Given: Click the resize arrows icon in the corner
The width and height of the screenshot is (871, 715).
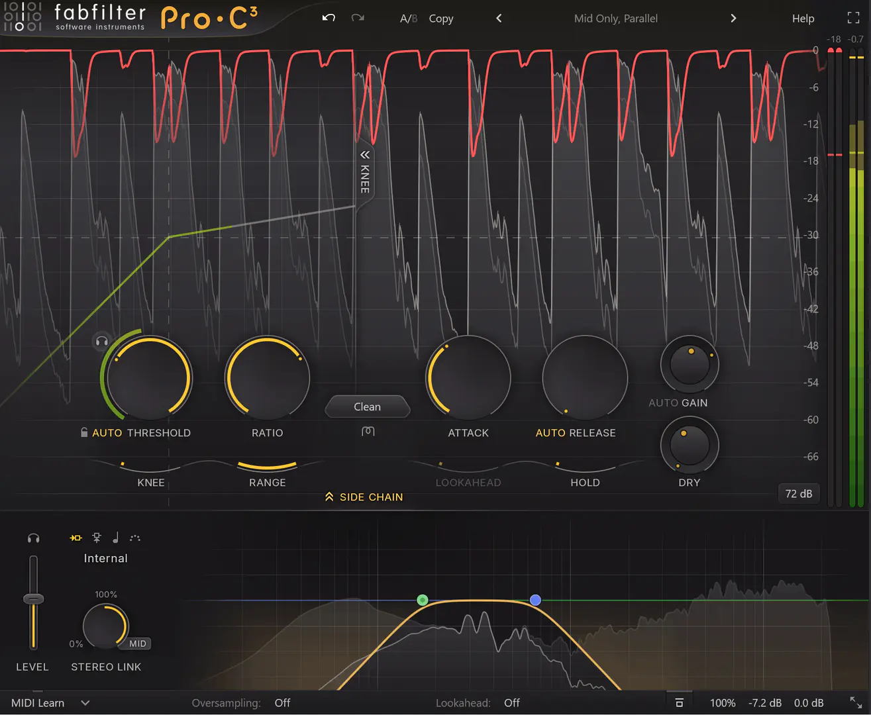Looking at the screenshot, I should click(856, 702).
